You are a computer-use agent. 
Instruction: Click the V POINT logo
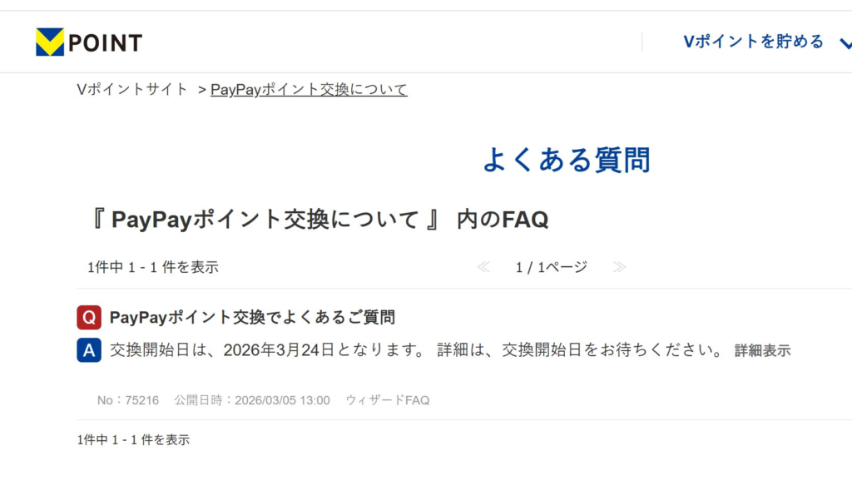(x=89, y=42)
